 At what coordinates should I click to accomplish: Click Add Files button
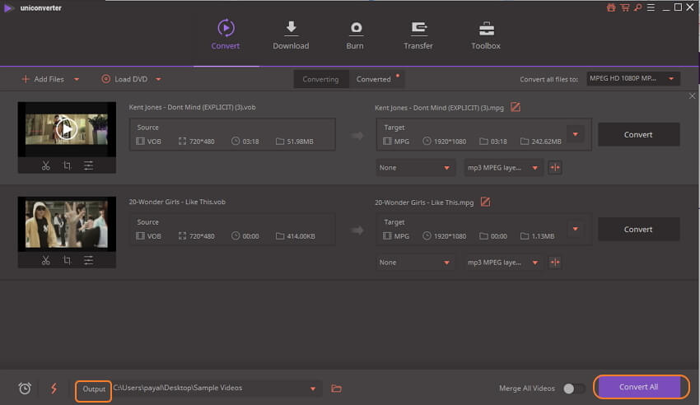tap(44, 79)
